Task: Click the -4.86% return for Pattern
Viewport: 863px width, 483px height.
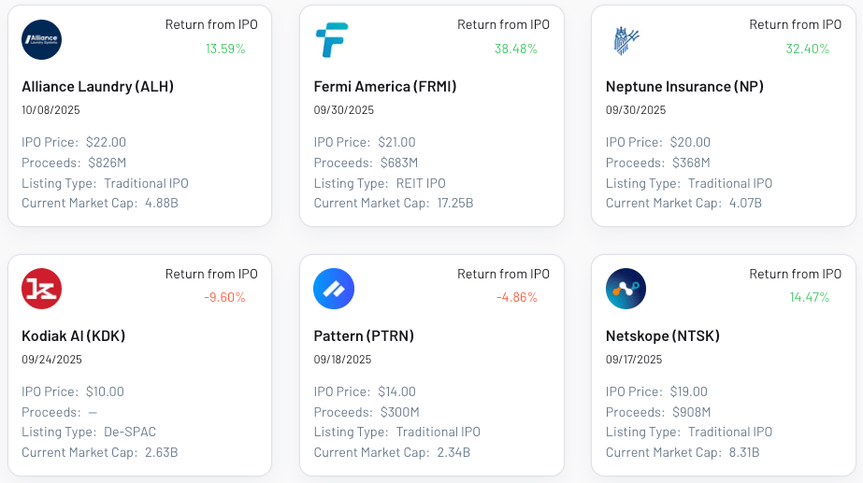Action: coord(517,297)
